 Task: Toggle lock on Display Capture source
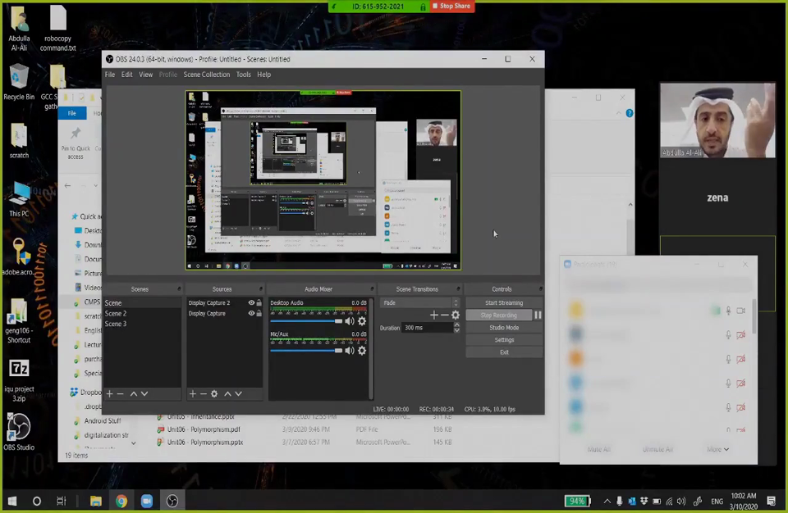point(259,314)
